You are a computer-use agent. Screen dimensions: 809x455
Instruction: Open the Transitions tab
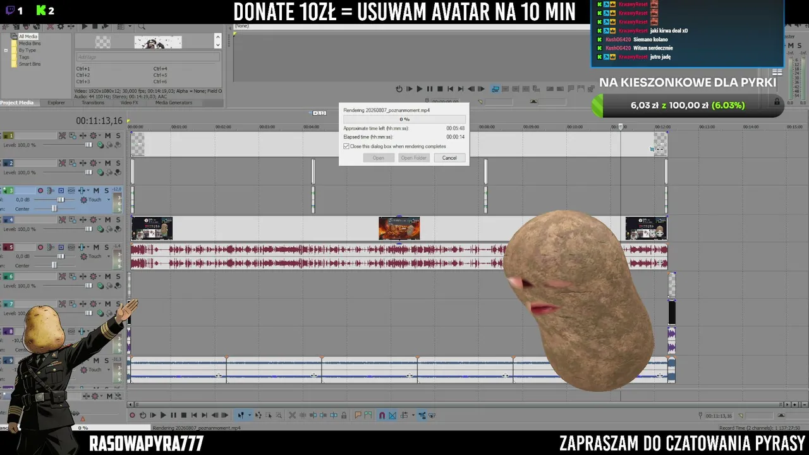click(93, 102)
